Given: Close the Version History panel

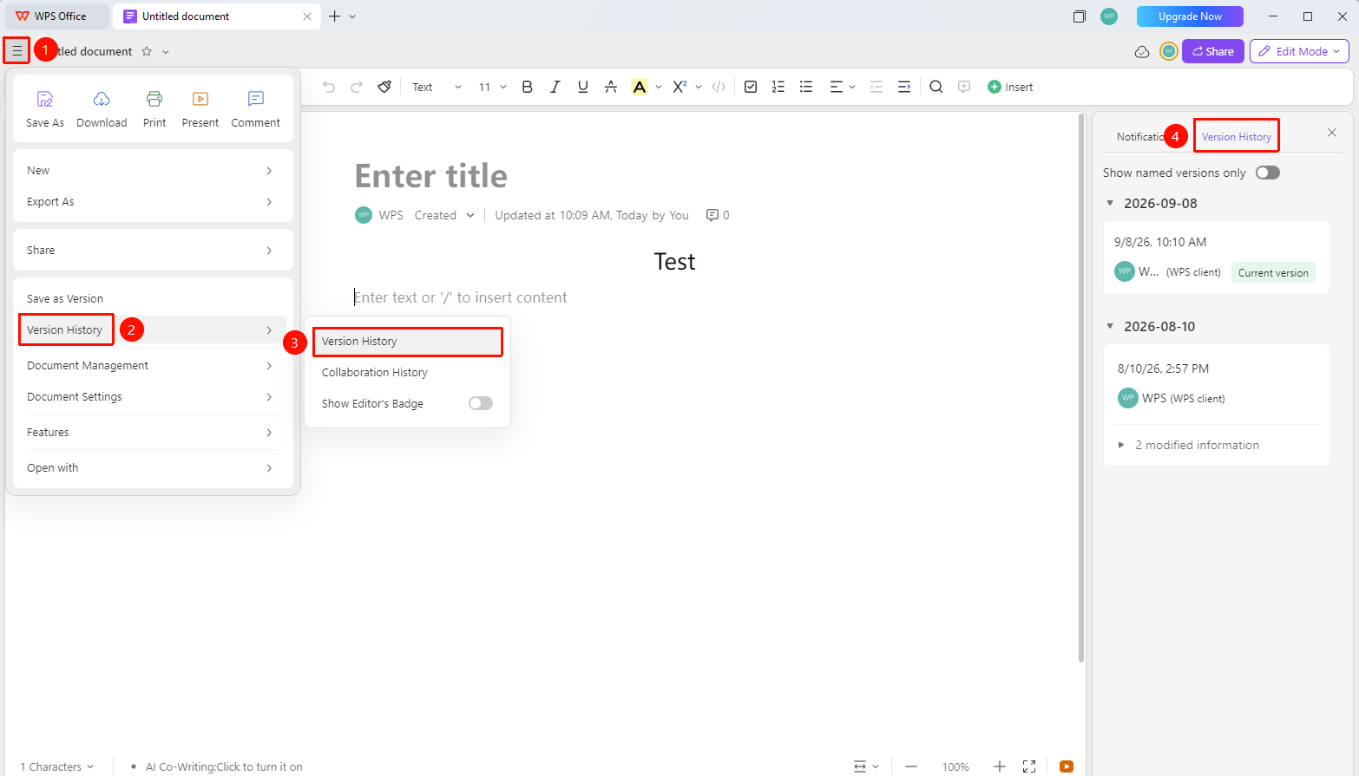Looking at the screenshot, I should (x=1332, y=133).
